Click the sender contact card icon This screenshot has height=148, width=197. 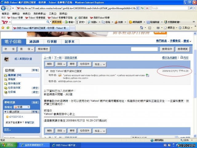60,75
